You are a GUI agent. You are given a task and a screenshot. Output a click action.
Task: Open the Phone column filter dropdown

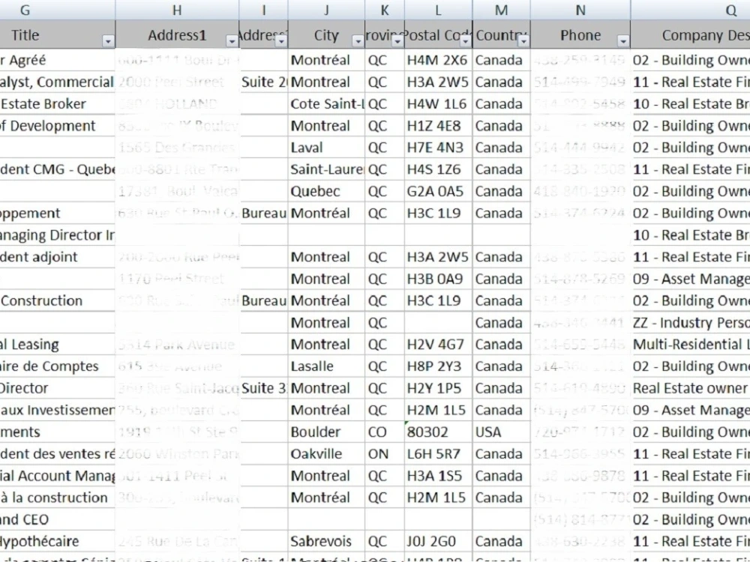623,41
